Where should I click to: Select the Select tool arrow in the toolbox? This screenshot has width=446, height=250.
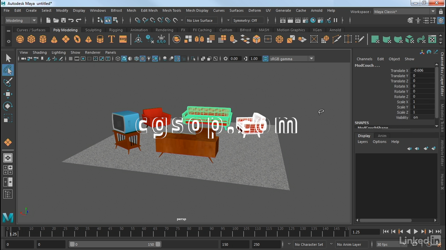(8, 58)
